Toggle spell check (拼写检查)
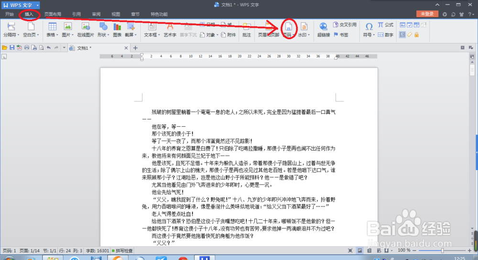478x260 pixels. pyautogui.click(x=122, y=250)
